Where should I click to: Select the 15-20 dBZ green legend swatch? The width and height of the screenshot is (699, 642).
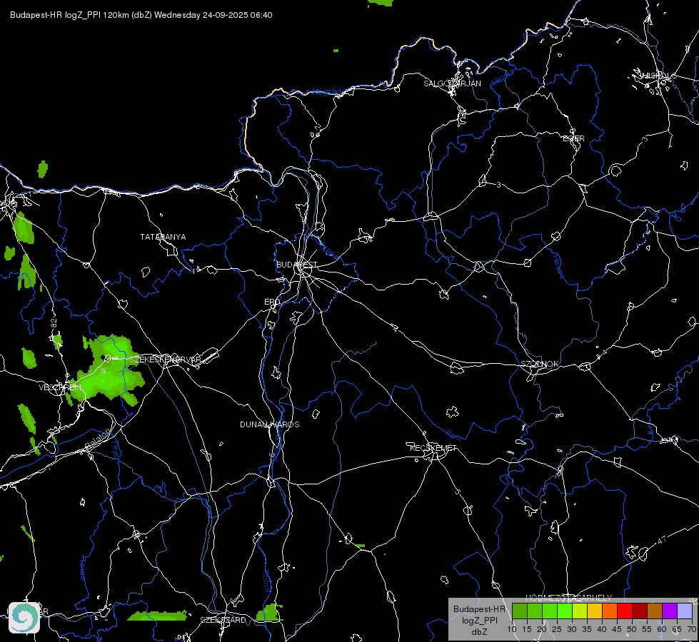point(535,611)
